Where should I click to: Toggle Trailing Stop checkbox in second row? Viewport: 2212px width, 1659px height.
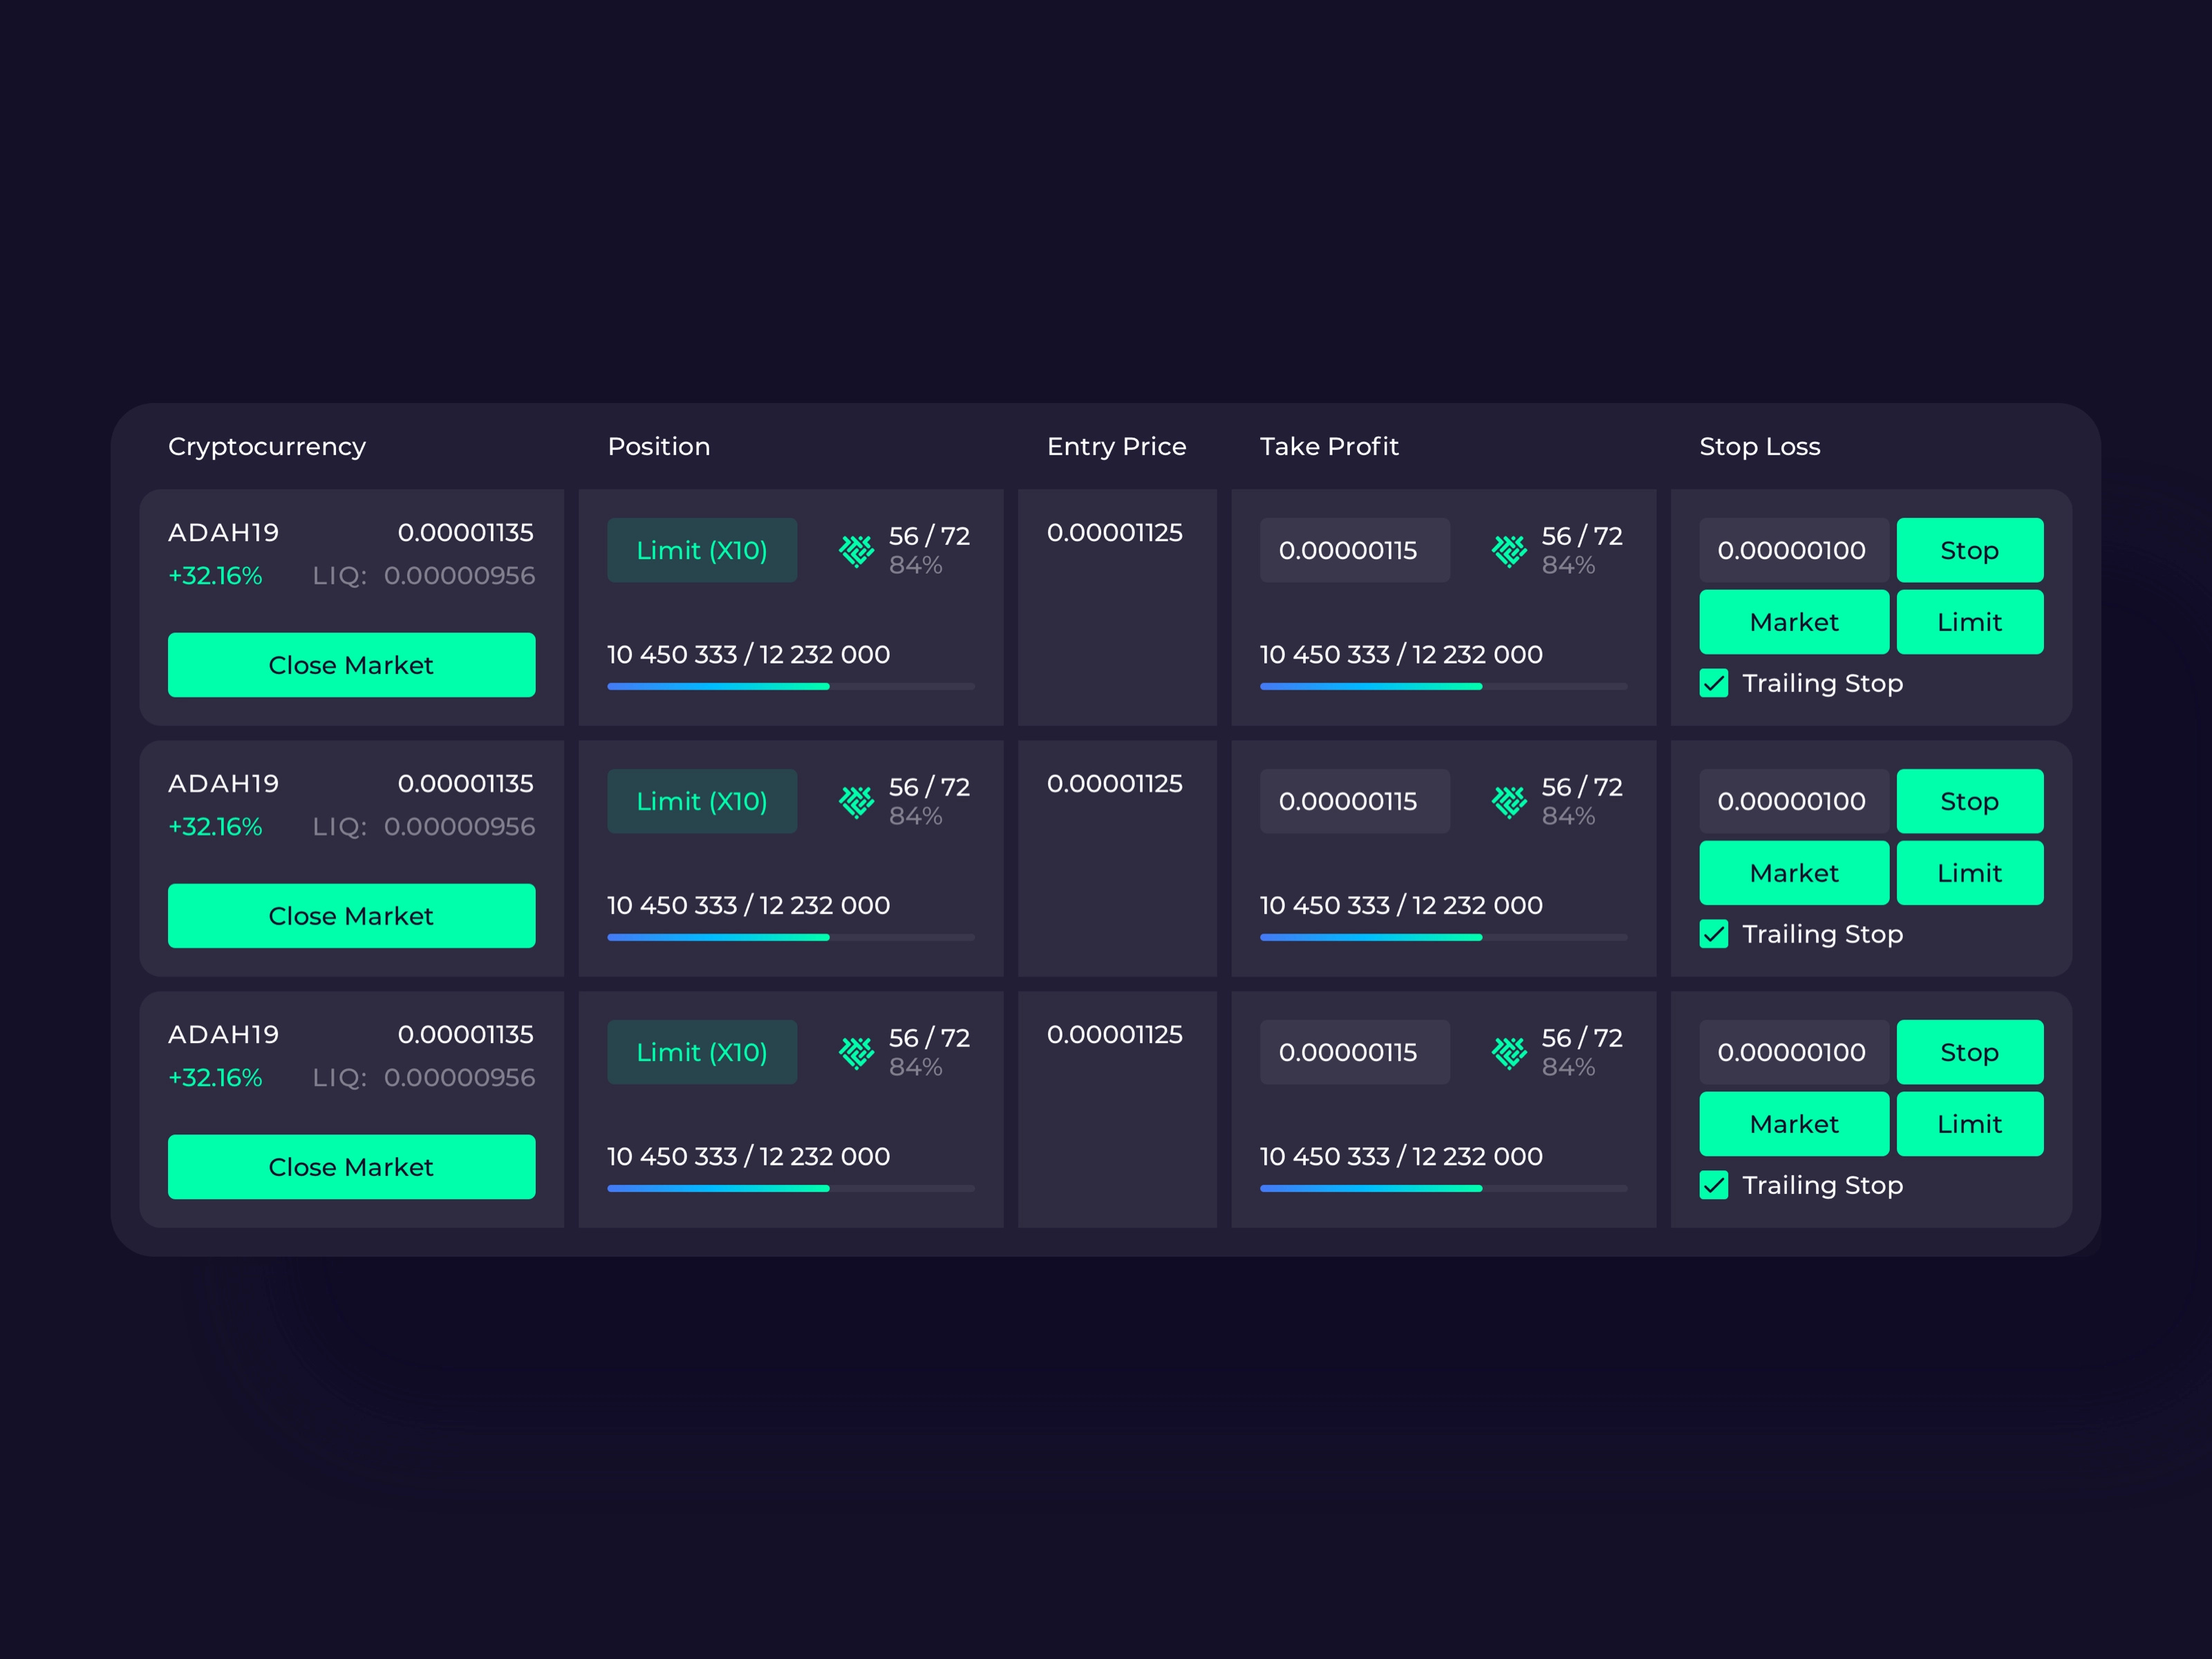point(1714,934)
